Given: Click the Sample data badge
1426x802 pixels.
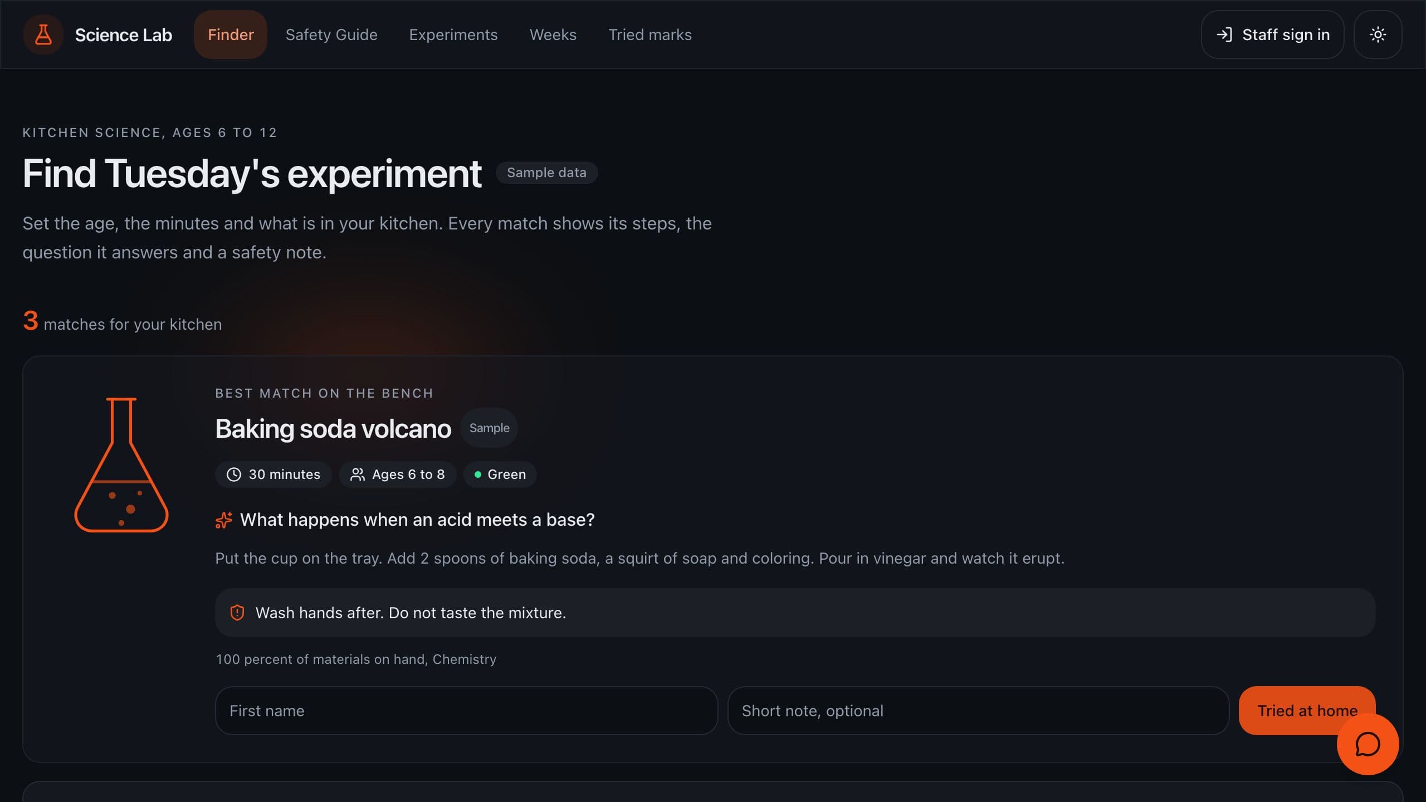Looking at the screenshot, I should tap(546, 173).
